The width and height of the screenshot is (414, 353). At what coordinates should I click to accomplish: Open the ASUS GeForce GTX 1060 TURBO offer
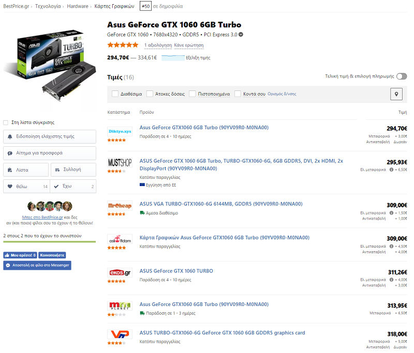(x=176, y=271)
